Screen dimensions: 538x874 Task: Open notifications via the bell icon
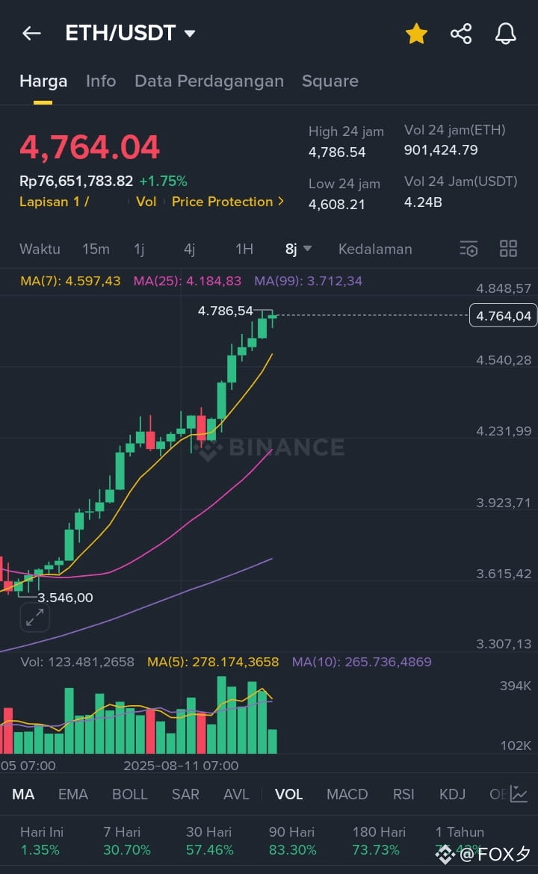coord(505,33)
